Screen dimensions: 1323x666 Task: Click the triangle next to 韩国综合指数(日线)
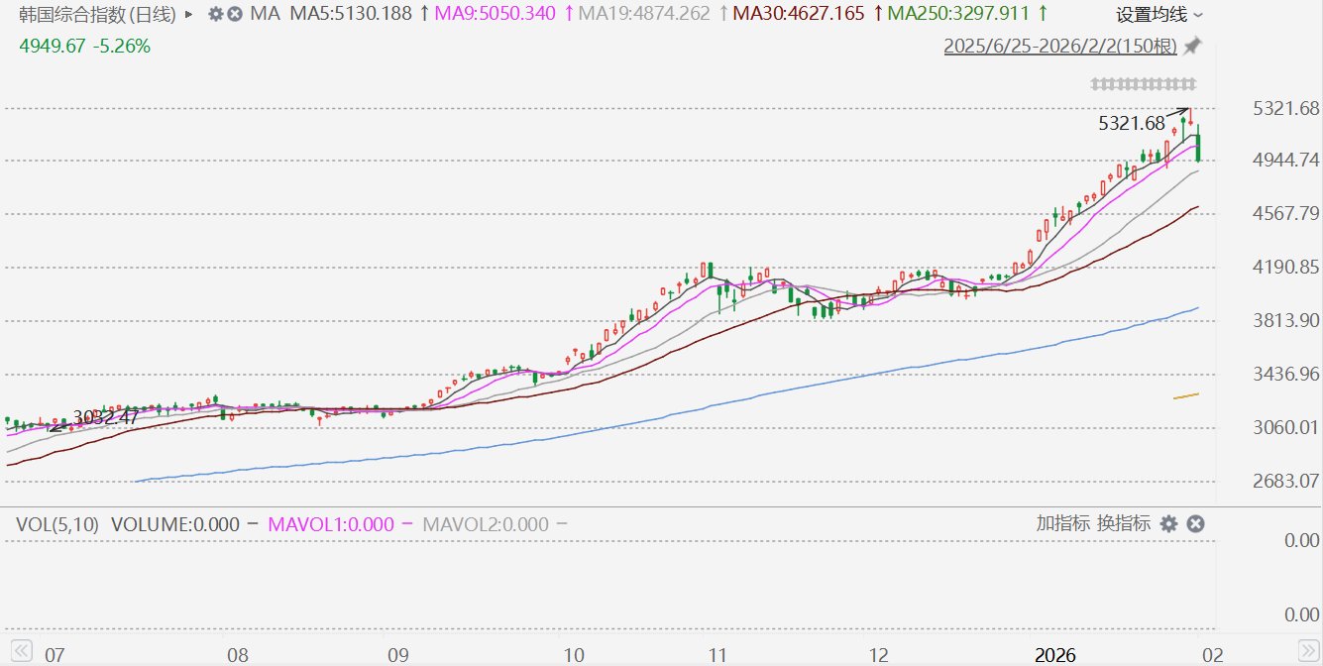188,15
